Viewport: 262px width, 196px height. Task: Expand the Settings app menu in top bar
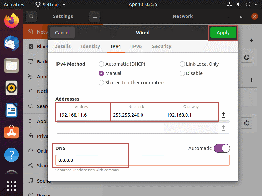[x=51, y=4]
